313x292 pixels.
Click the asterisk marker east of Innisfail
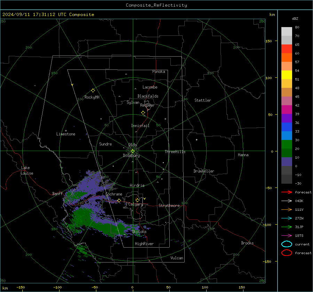pos(165,119)
